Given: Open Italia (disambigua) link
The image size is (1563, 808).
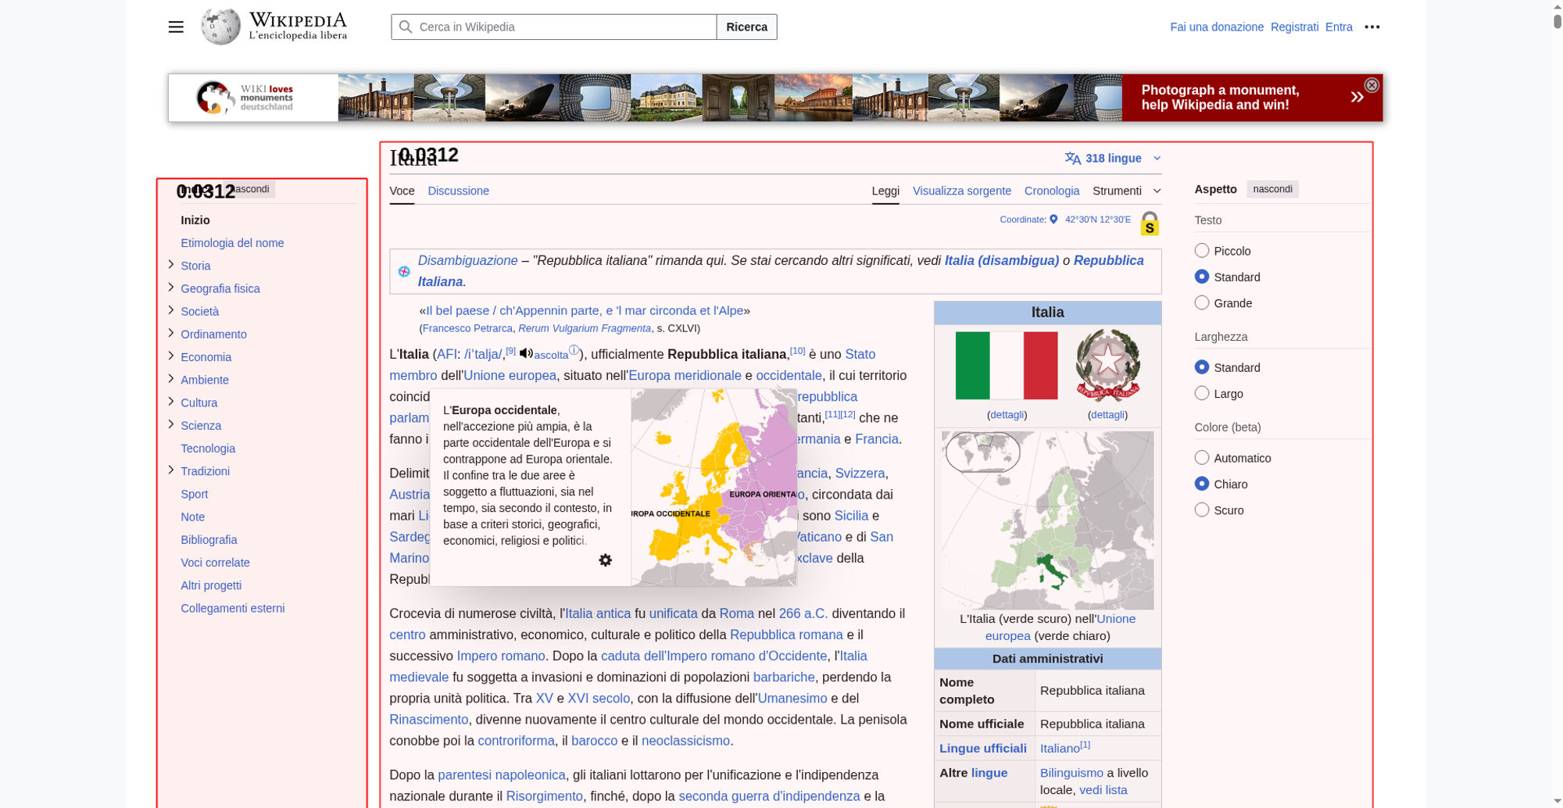Looking at the screenshot, I should point(1001,260).
